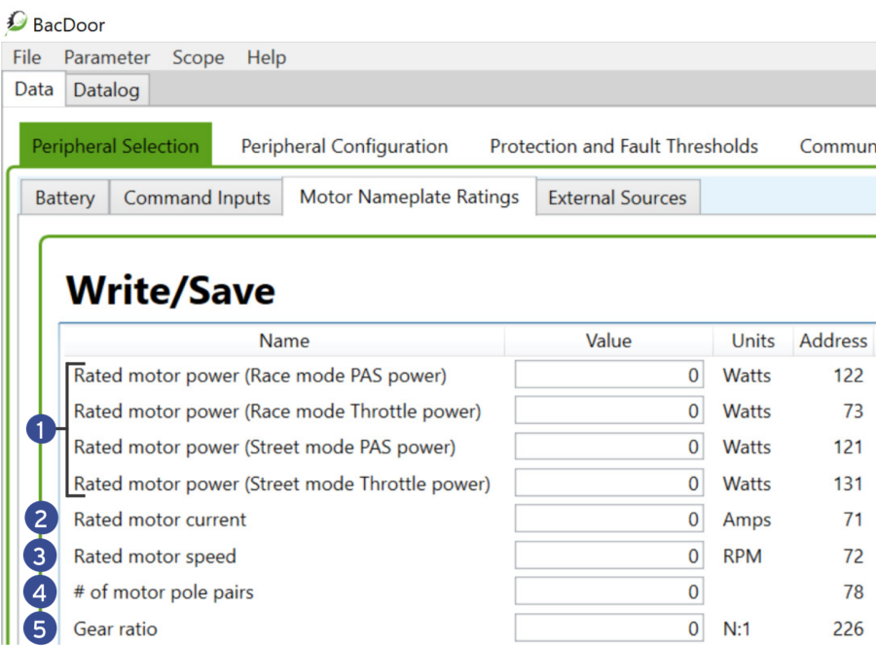
Task: Click the Address column header
Action: click(x=833, y=341)
